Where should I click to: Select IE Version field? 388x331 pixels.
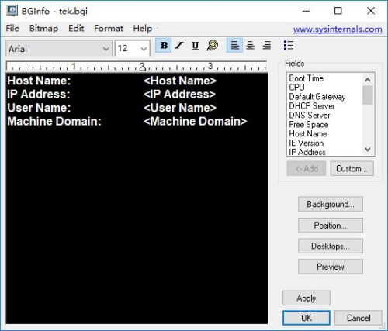[307, 143]
